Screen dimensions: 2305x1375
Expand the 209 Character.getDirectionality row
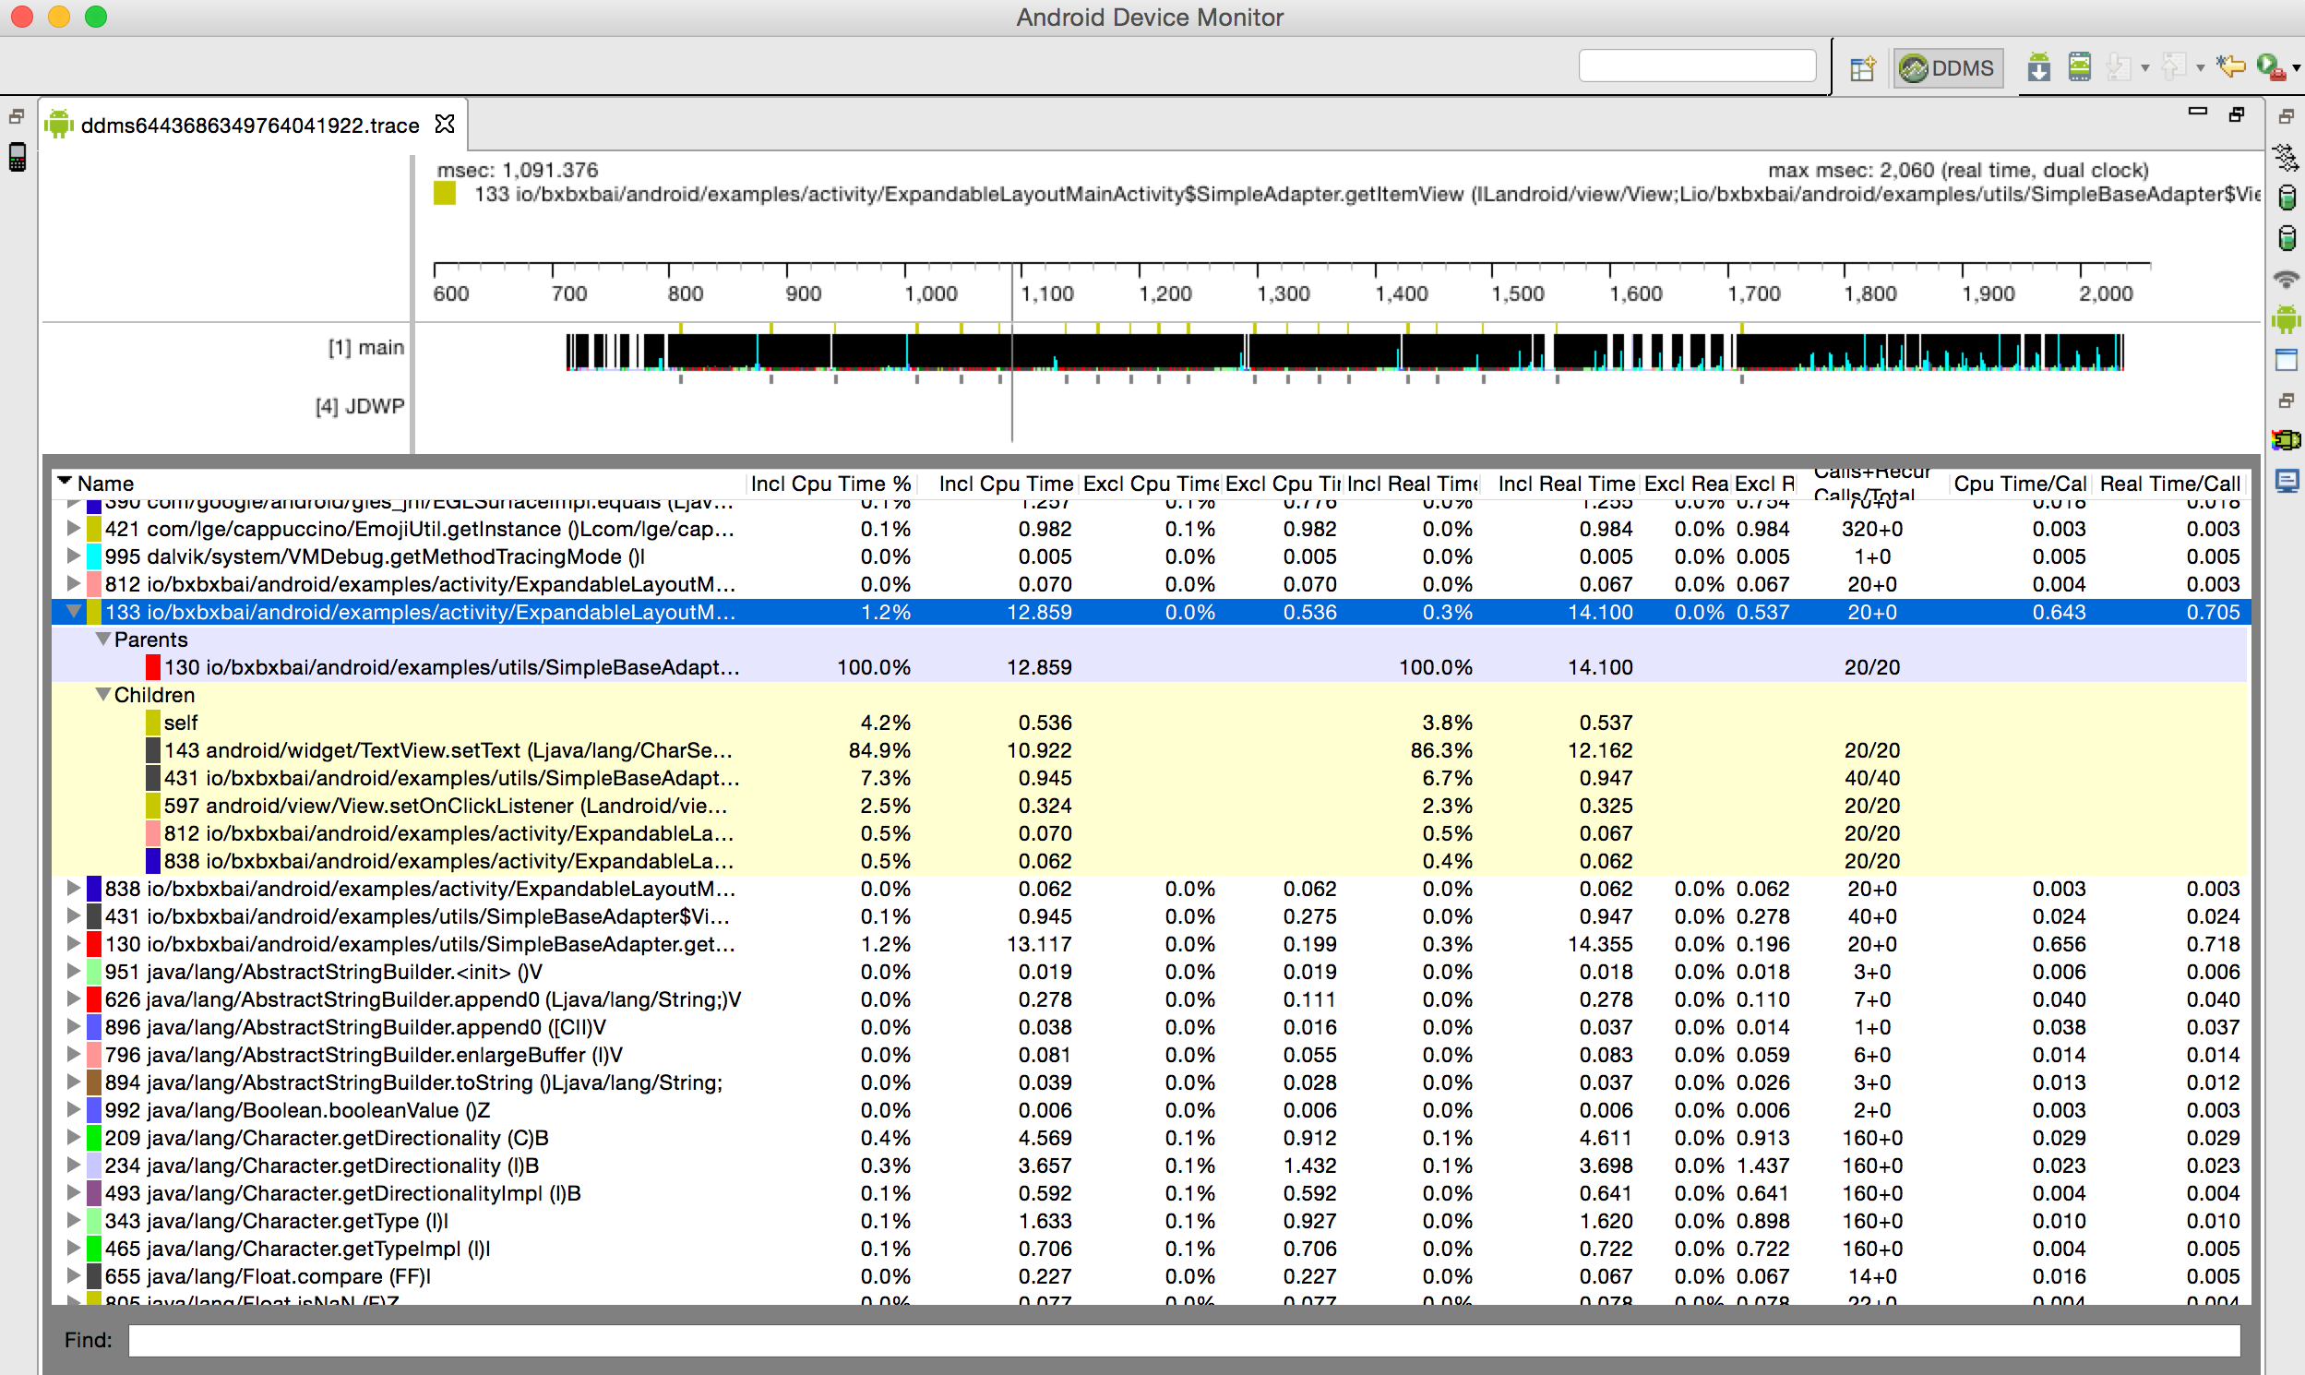[73, 1138]
